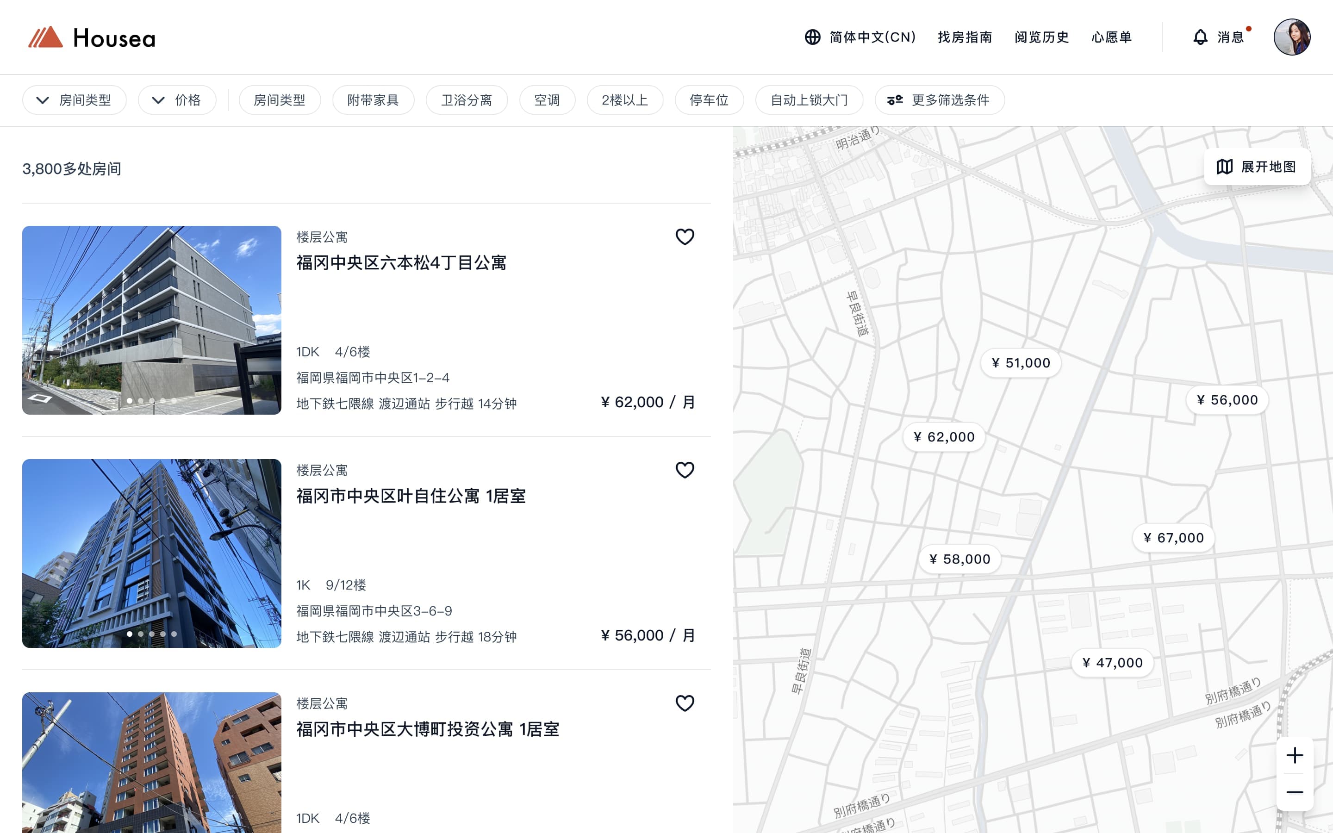Click the ¥ 56,000 / 月 listing price
This screenshot has width=1333, height=833.
648,635
